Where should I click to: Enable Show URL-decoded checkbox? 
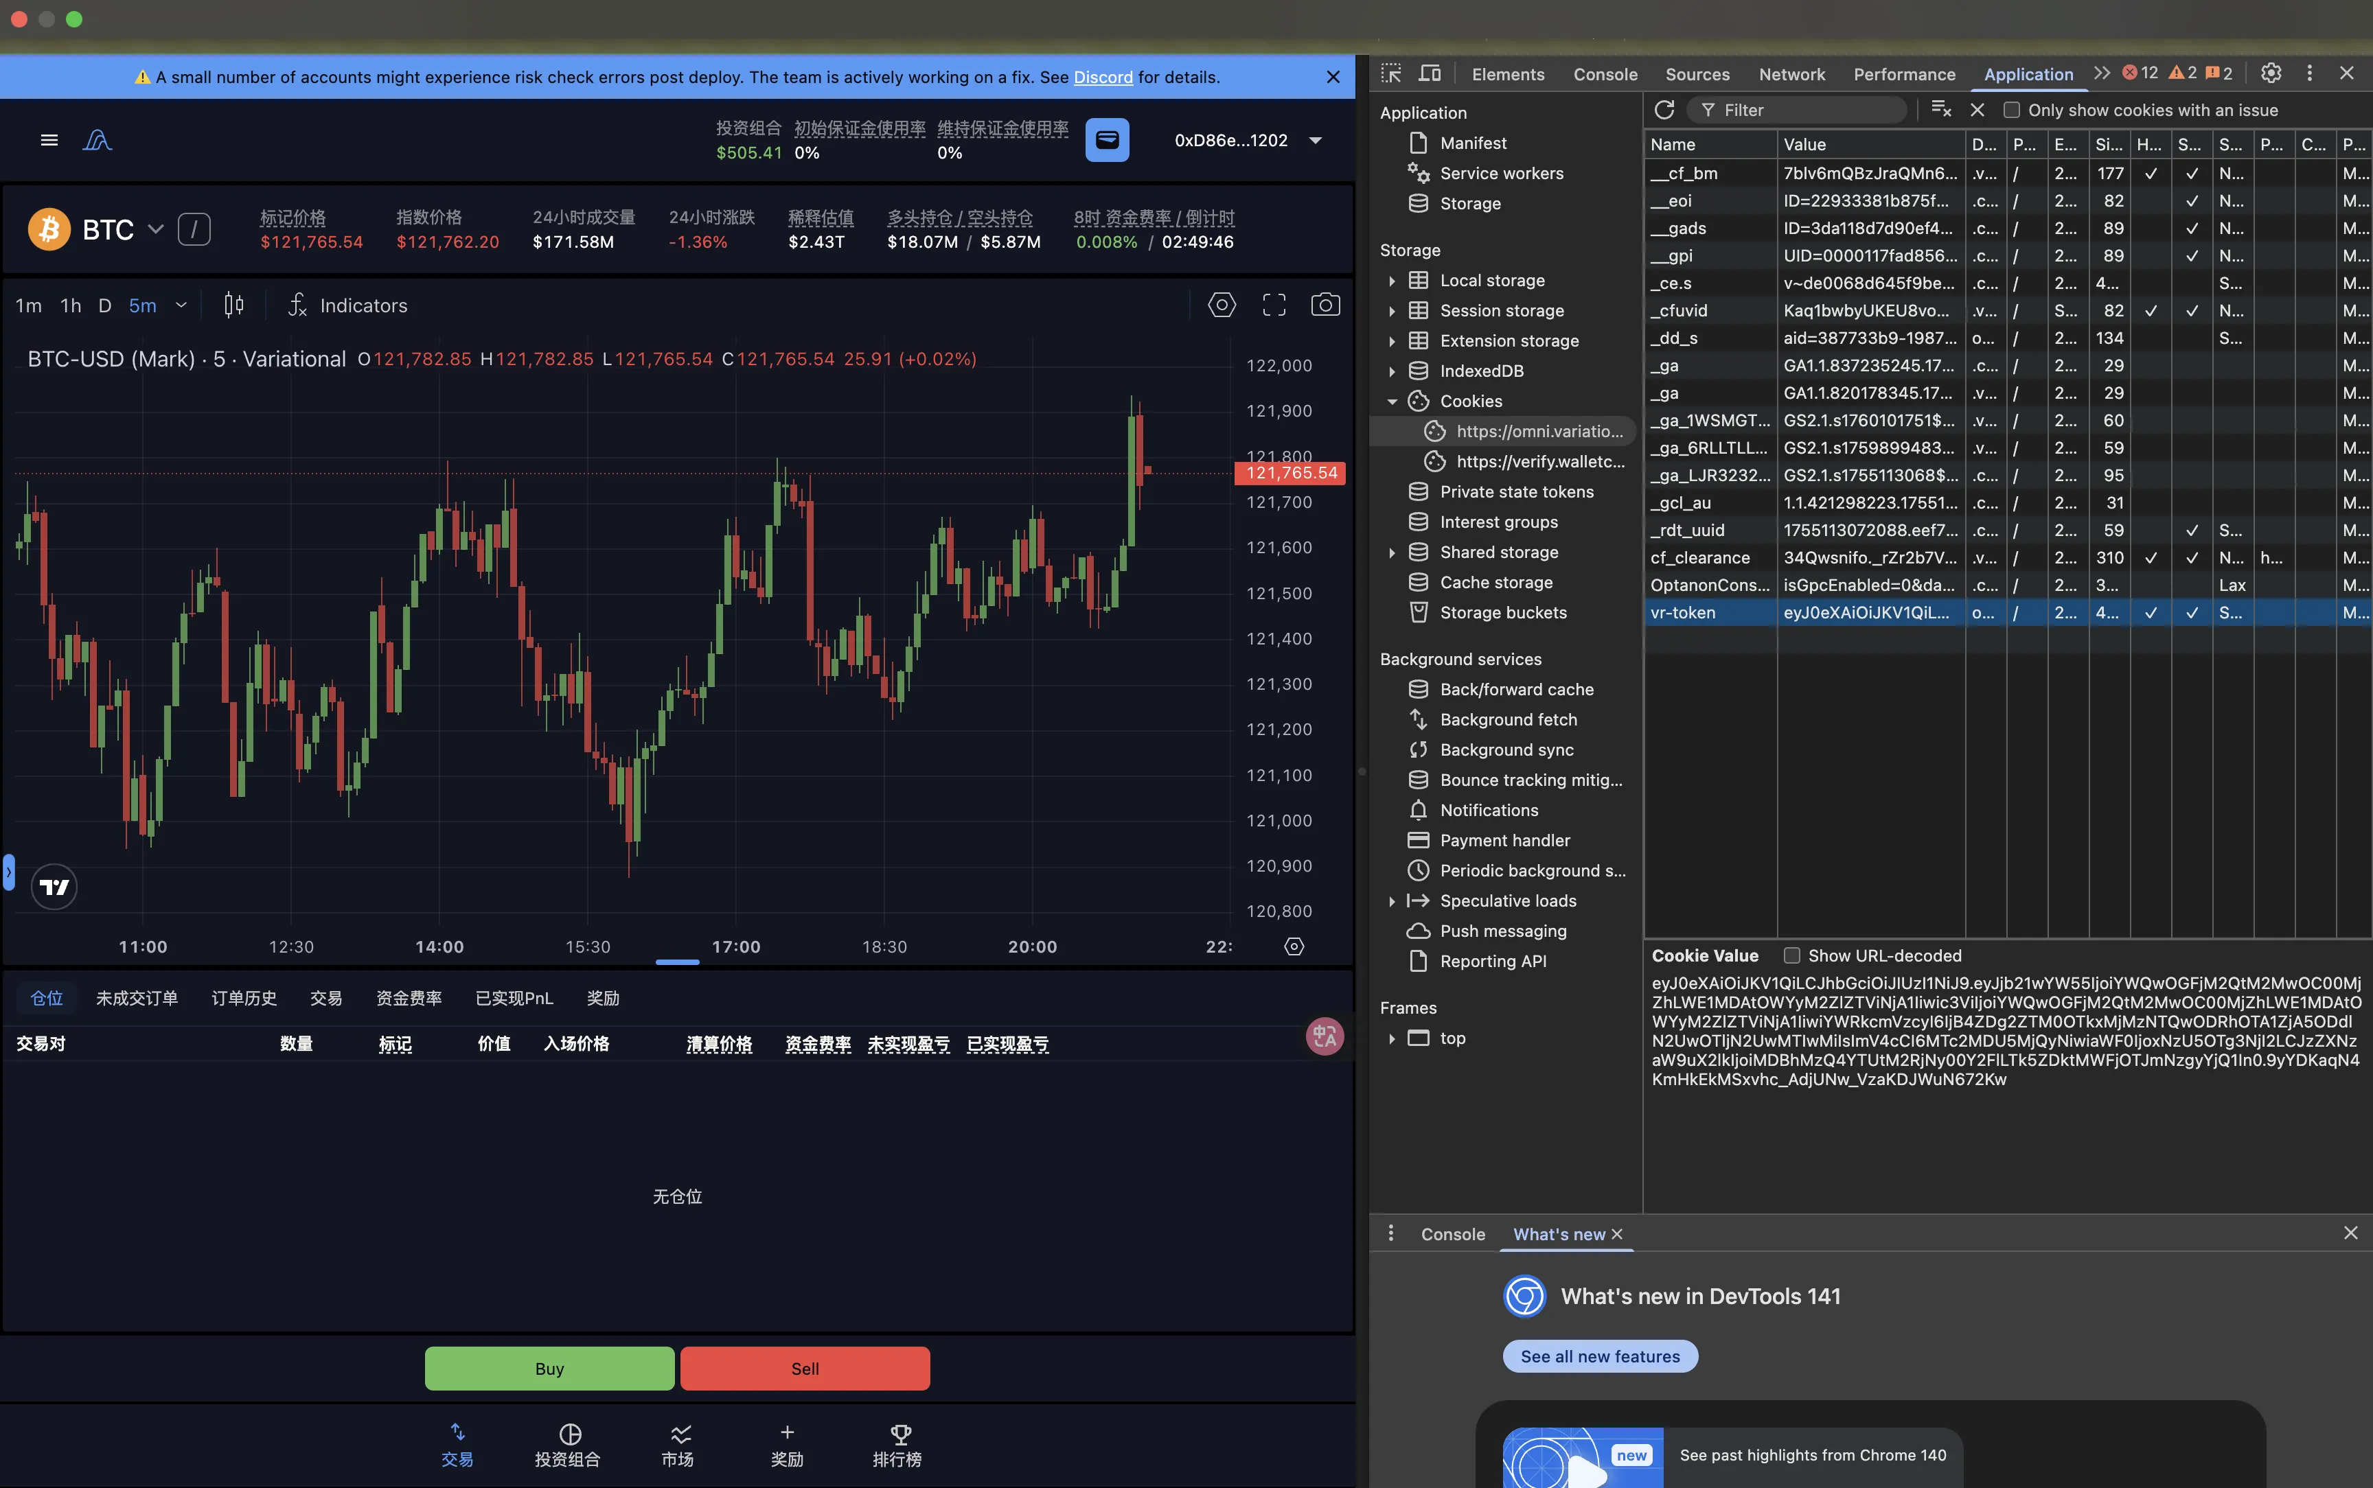coord(1792,955)
